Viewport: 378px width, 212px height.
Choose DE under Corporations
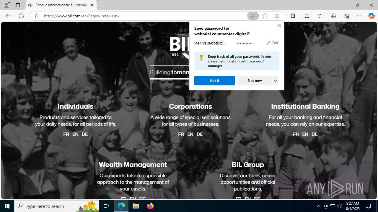pos(200,134)
